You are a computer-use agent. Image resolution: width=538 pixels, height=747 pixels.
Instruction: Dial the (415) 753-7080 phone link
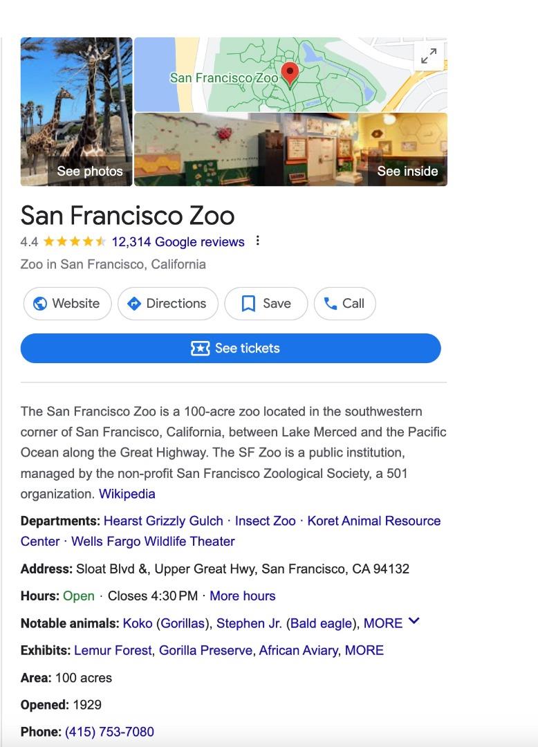click(x=109, y=732)
